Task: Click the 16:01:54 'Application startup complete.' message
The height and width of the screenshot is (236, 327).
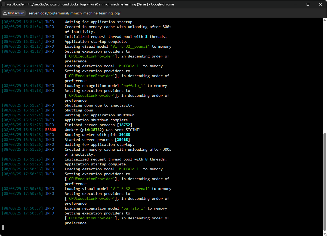Action: tap(96, 41)
